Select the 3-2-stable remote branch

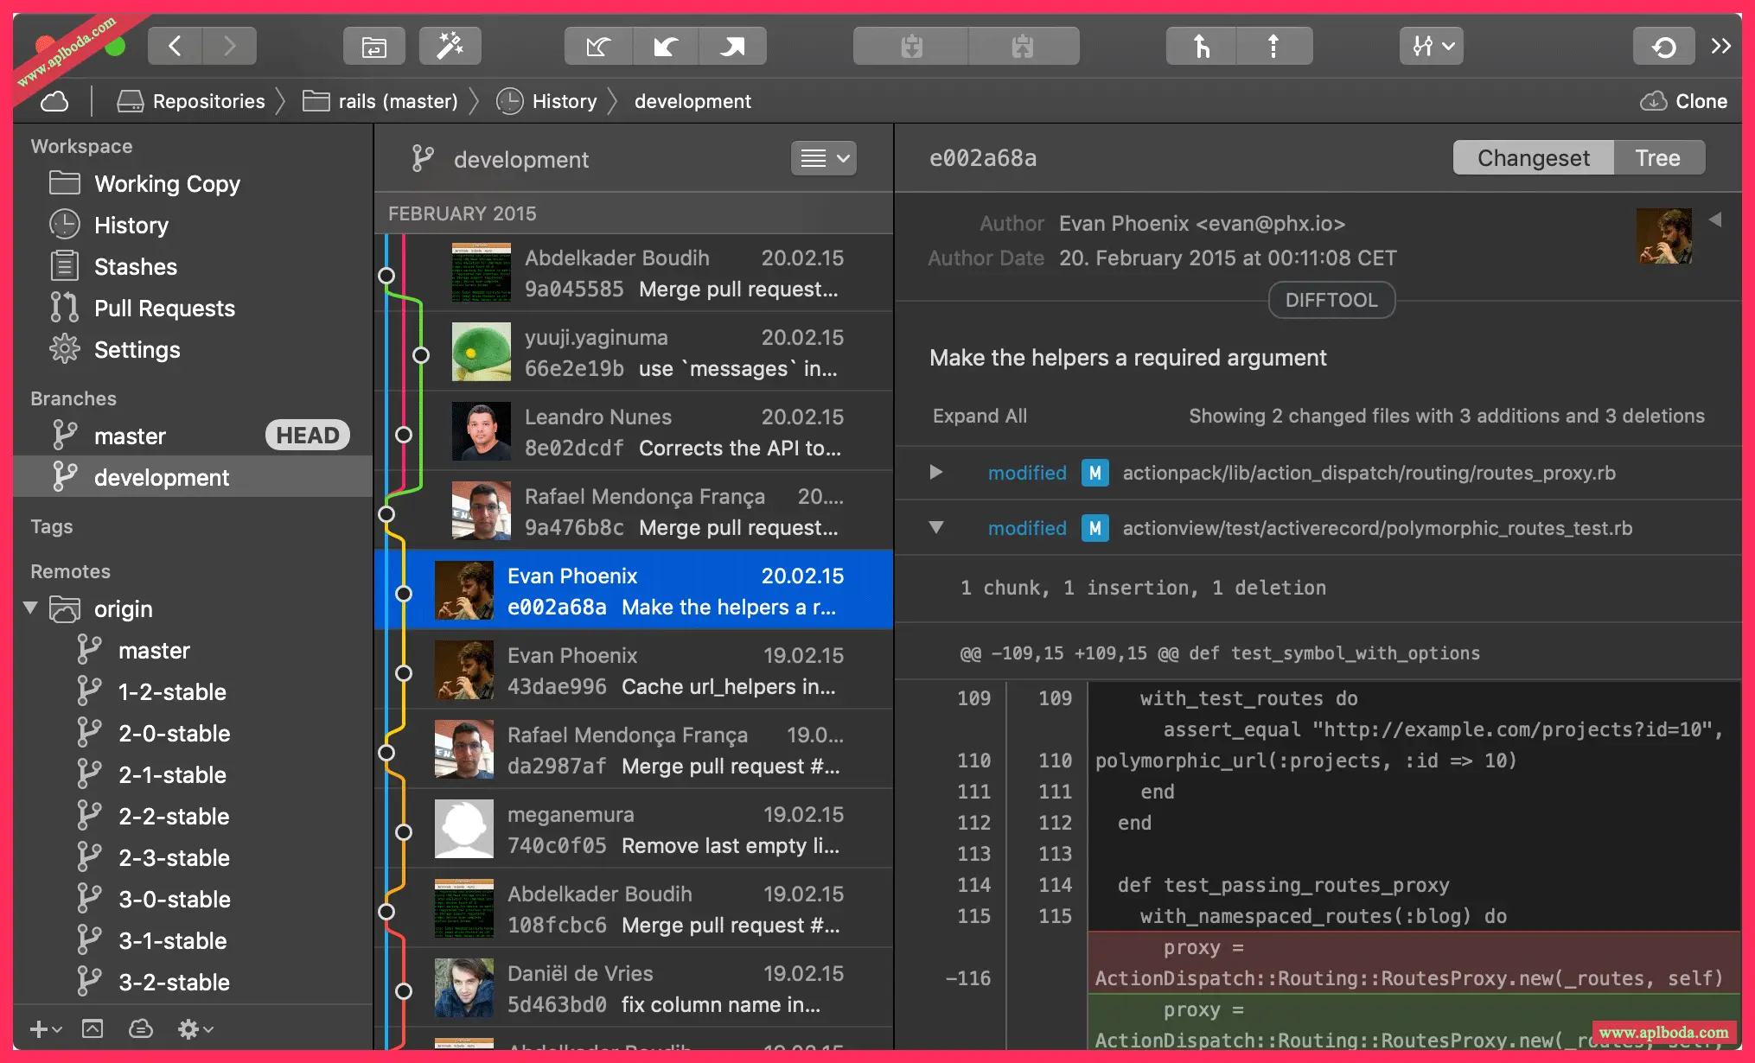tap(173, 983)
